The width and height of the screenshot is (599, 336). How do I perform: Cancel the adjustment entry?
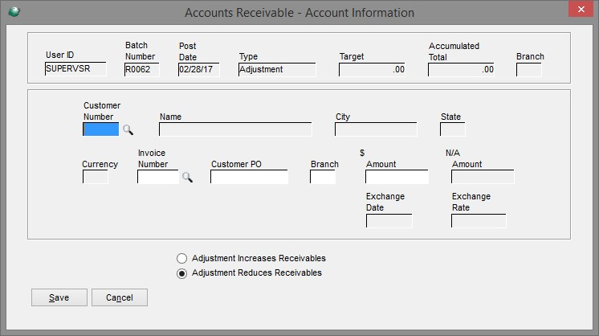coord(120,297)
